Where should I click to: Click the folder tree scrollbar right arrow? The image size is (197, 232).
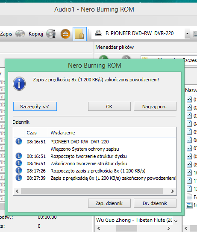point(169,228)
